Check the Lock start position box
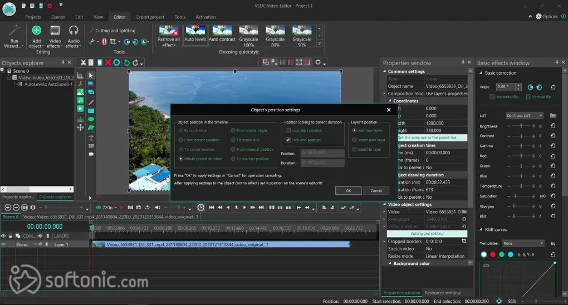568x305 pixels. (288, 130)
